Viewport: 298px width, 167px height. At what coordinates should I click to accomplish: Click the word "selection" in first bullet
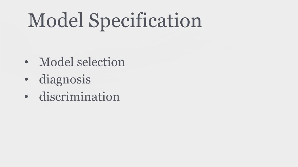pos(101,62)
